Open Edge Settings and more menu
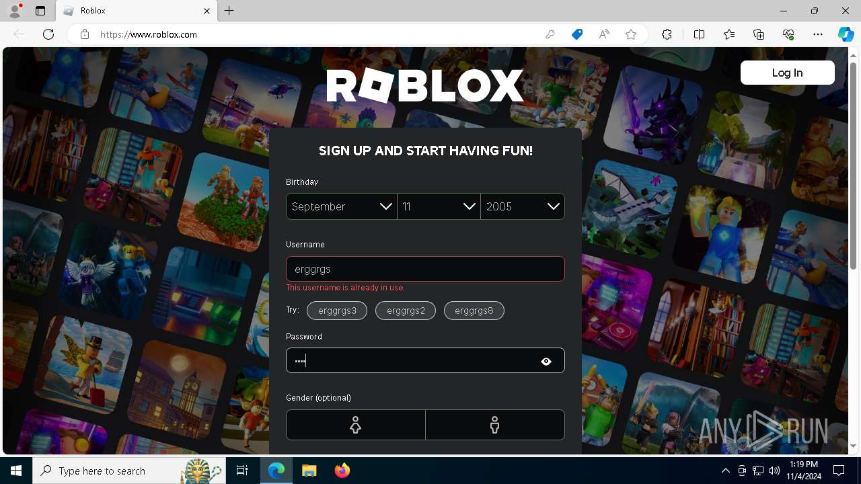This screenshot has width=861, height=484. [818, 34]
